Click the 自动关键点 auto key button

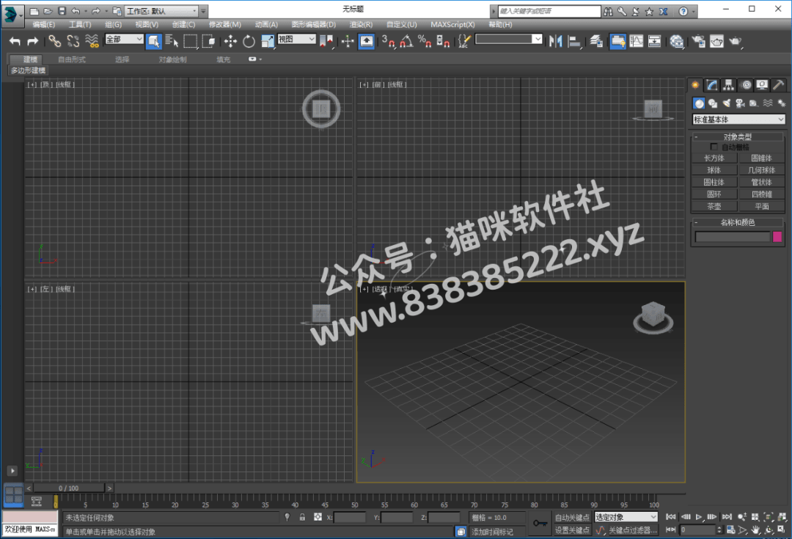[x=572, y=517]
